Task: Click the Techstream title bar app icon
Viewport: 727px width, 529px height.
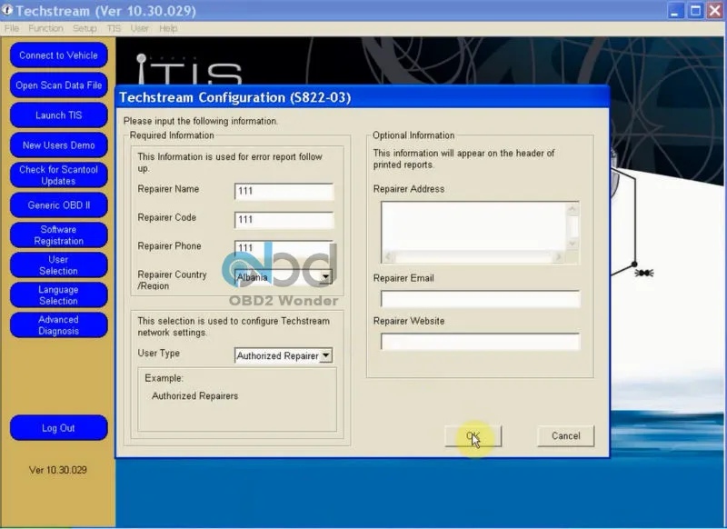Action: tap(7, 10)
